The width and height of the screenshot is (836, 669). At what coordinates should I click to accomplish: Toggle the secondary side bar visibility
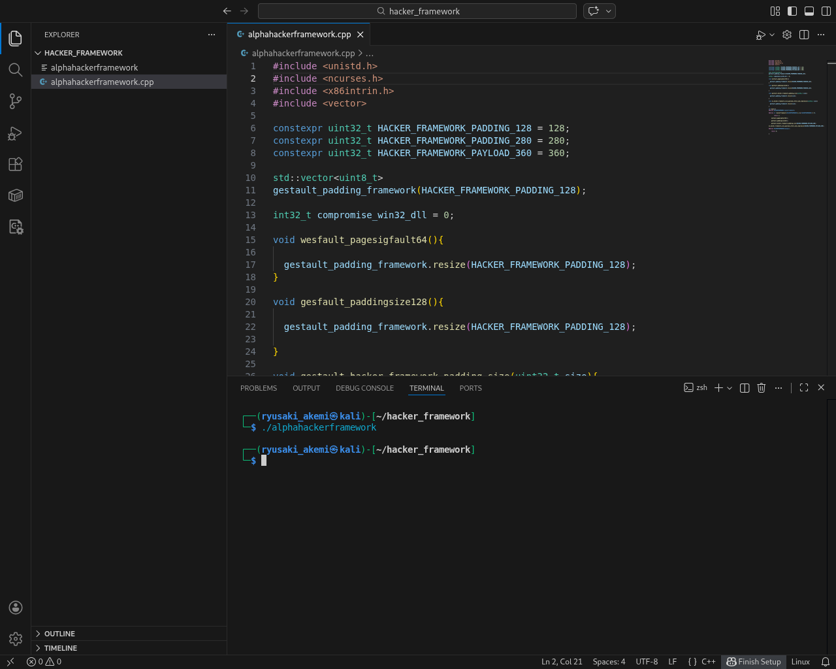pos(826,11)
